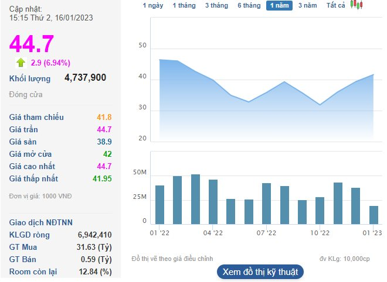Click the volume bar above 07 '22
The image size is (387, 282).
point(266,204)
